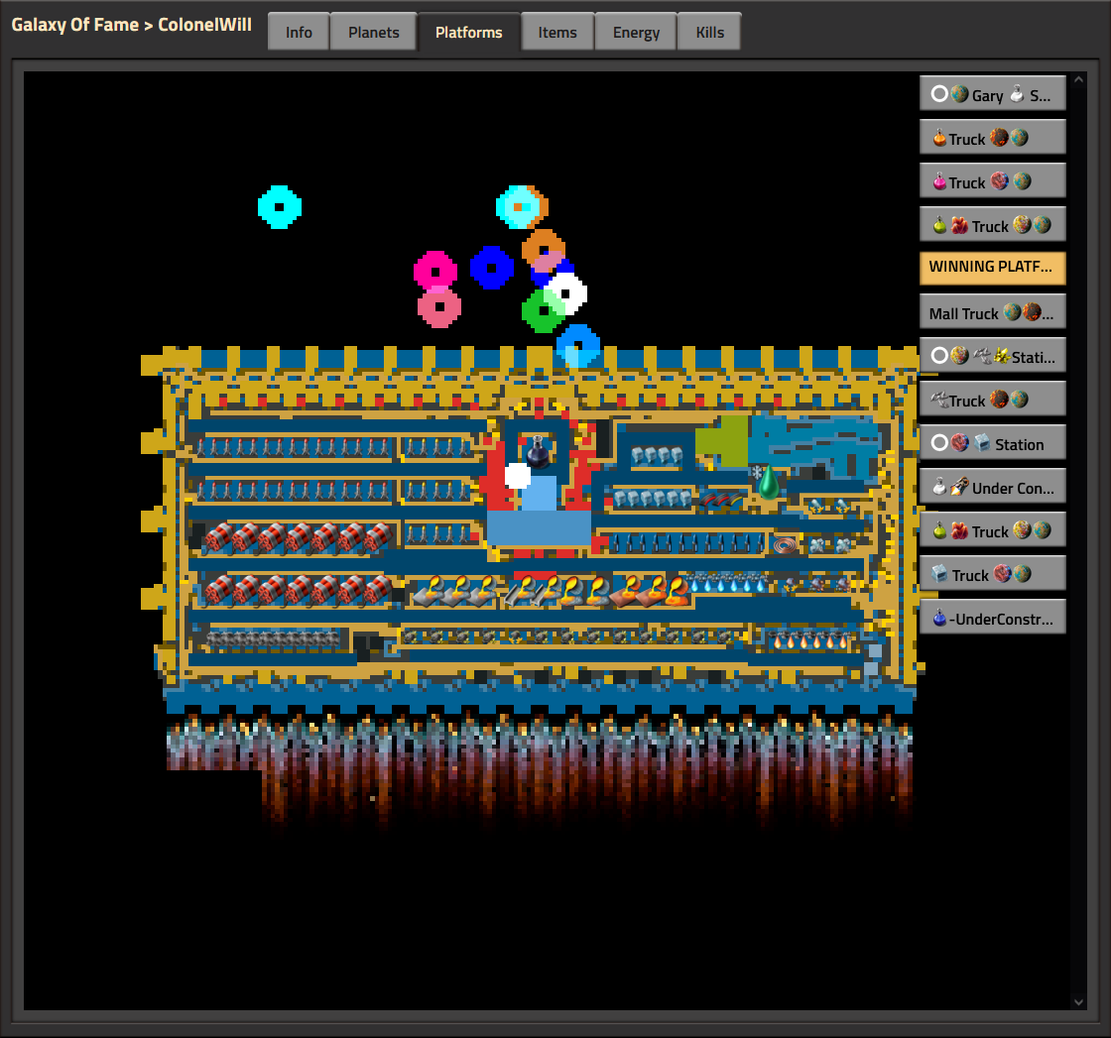Click the cyan orbit marker at far left
This screenshot has height=1038, width=1111.
pos(279,207)
